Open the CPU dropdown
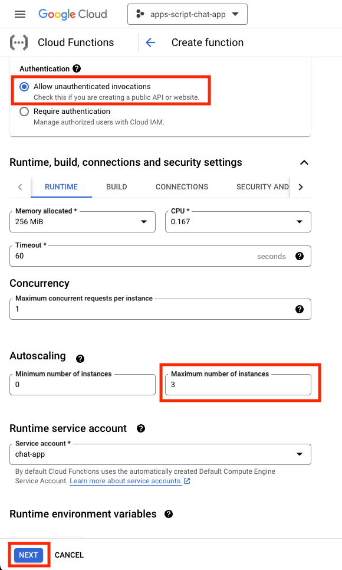342x570 pixels. pos(238,222)
